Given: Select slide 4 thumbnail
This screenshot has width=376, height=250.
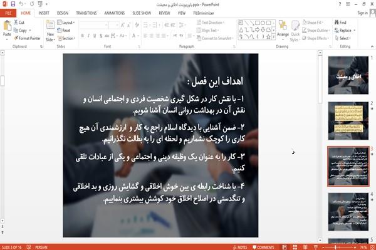Looking at the screenshot, I should [348, 212].
